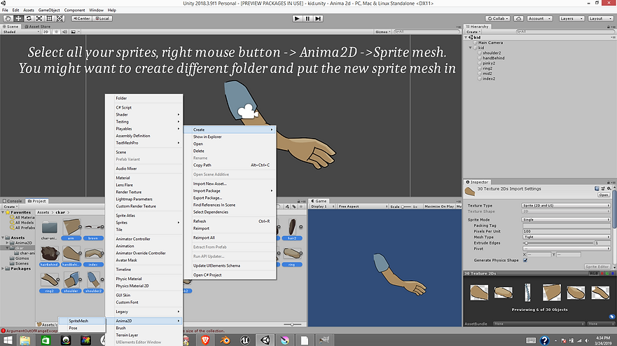
Task: Open Blender from the taskbar
Action: click(225, 340)
